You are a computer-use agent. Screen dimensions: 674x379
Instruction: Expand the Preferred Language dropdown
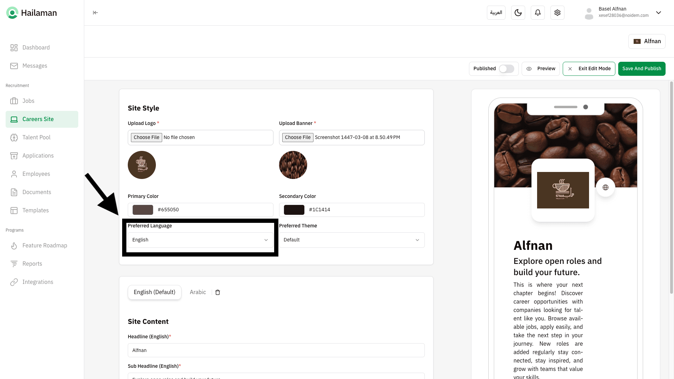[x=200, y=240]
